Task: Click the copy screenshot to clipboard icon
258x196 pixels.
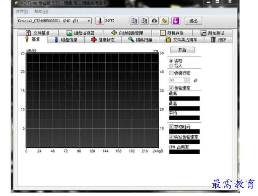Action: tap(144, 21)
